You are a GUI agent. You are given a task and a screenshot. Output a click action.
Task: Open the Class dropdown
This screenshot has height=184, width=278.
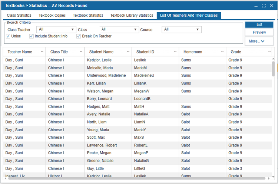pos(119,29)
